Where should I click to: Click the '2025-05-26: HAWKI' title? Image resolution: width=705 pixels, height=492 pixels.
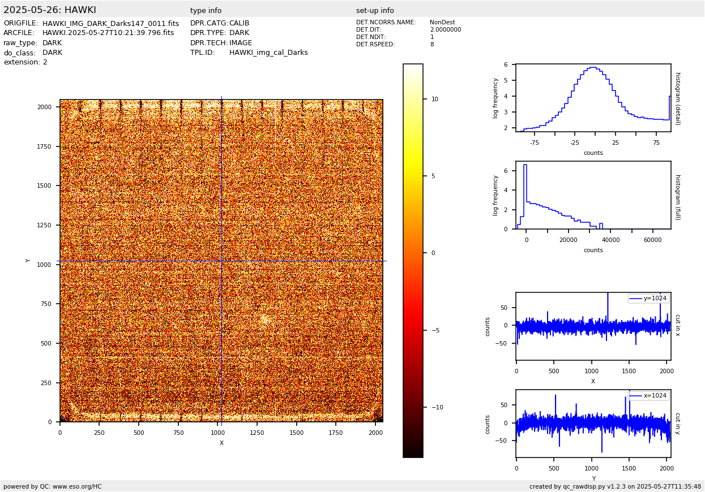(x=50, y=10)
